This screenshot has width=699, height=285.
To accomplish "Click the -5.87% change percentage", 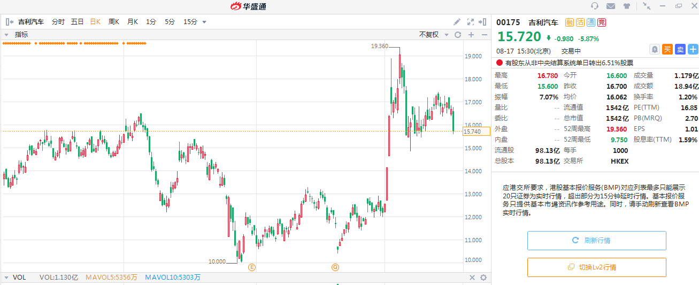I will click(x=589, y=38).
